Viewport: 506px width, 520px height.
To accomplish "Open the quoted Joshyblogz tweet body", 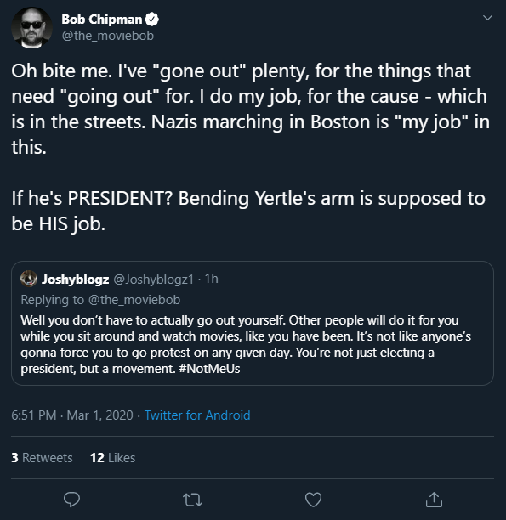I will coord(246,344).
